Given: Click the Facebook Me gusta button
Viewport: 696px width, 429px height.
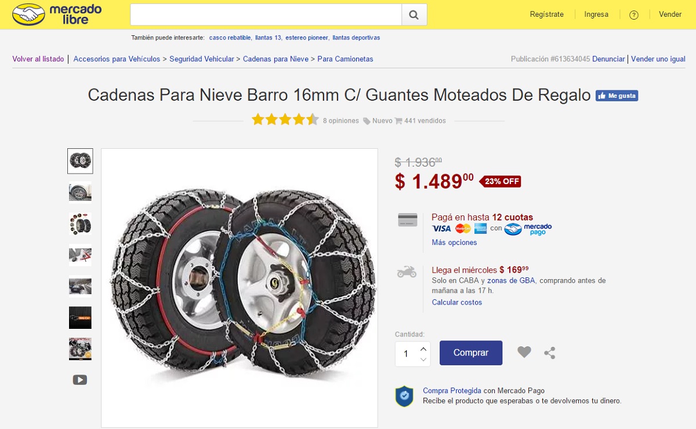Looking at the screenshot, I should (x=617, y=96).
